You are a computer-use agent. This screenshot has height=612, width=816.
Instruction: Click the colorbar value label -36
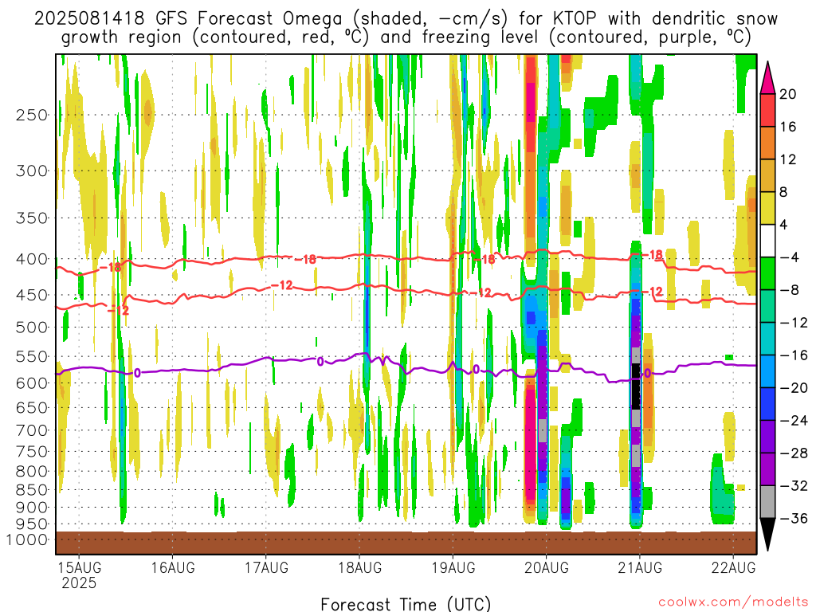pos(794,518)
